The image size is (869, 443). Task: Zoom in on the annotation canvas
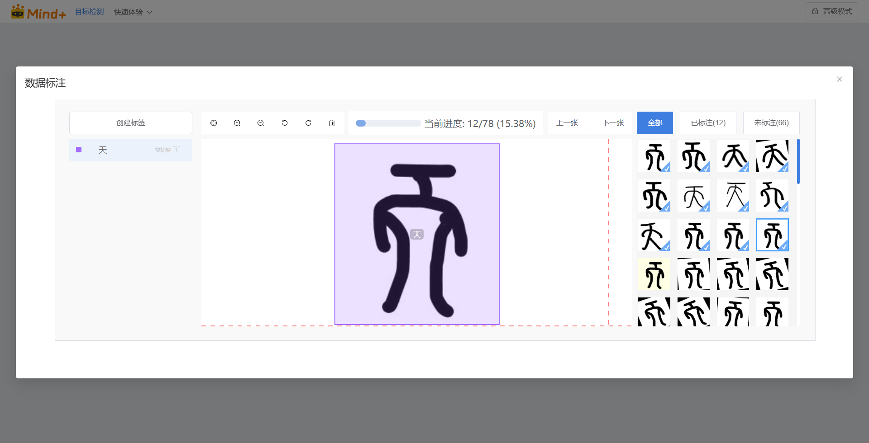click(x=237, y=123)
